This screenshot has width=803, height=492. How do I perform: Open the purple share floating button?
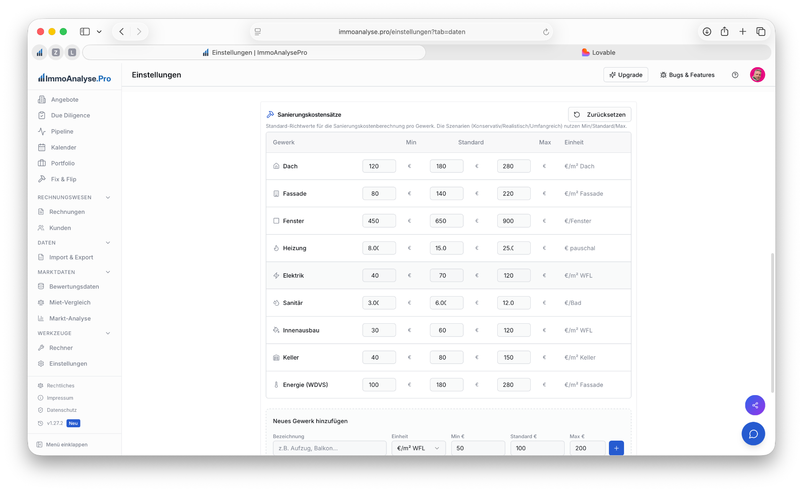point(755,405)
